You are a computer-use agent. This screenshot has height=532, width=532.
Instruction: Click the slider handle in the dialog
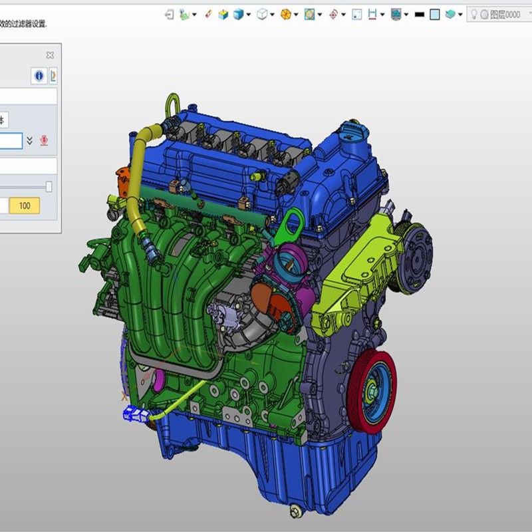click(x=49, y=187)
